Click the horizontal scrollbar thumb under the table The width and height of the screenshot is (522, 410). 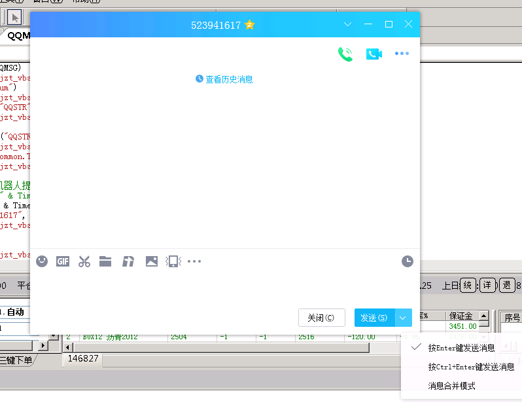221,348
